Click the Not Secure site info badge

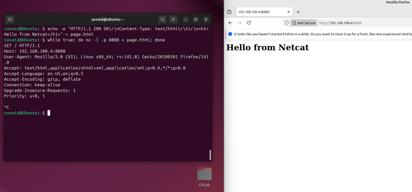[x=304, y=23]
